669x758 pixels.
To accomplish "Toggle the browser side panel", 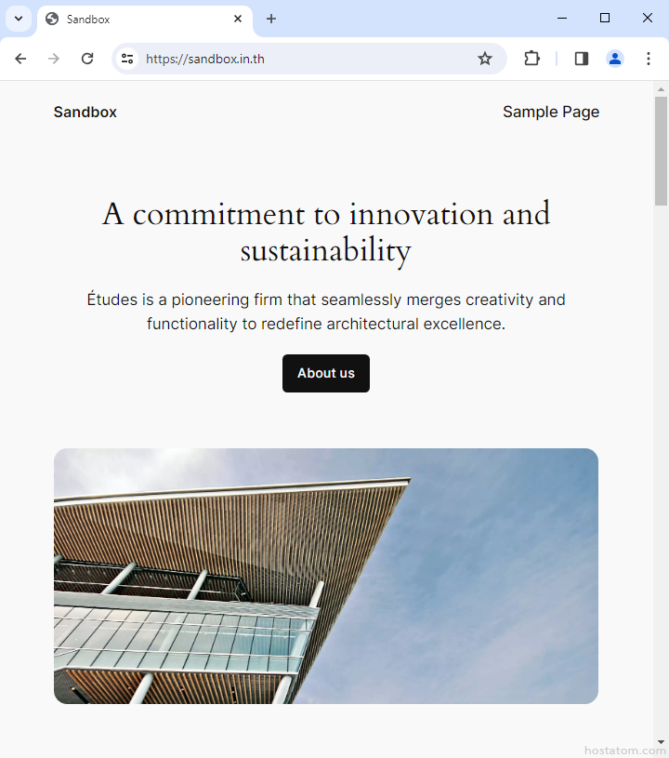I will point(582,59).
